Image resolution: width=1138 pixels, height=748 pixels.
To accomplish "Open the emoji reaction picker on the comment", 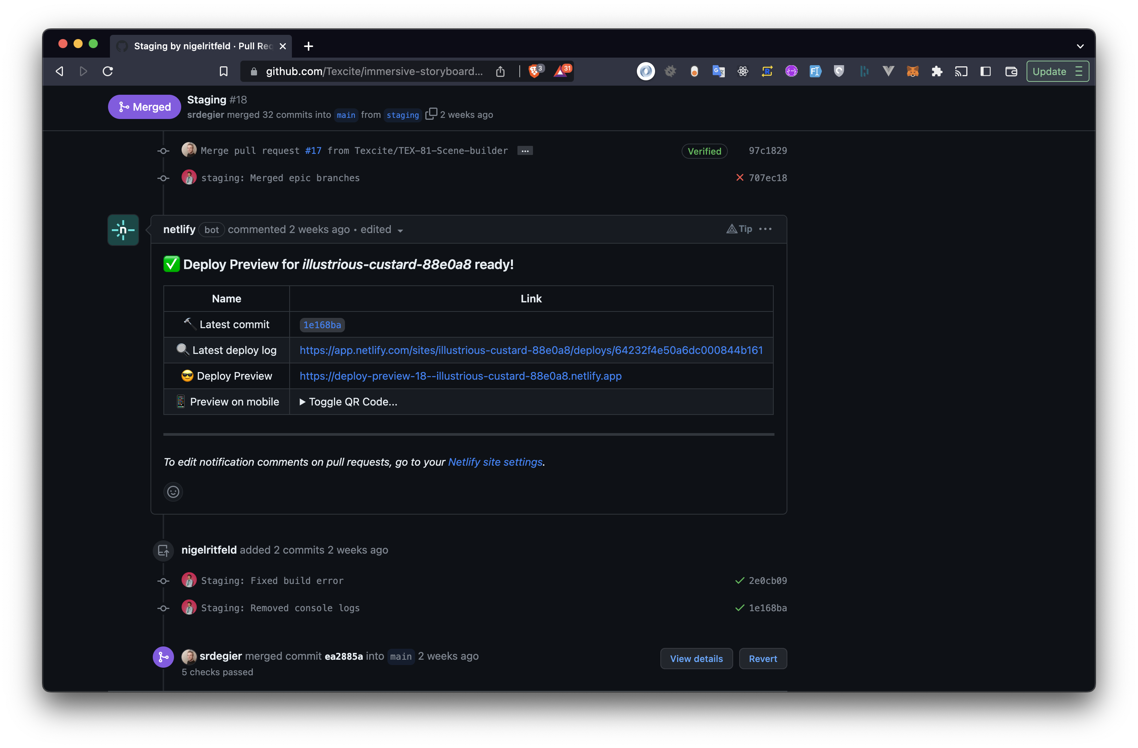I will [x=172, y=491].
